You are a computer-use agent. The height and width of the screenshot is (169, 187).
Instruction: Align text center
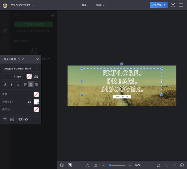30,84
